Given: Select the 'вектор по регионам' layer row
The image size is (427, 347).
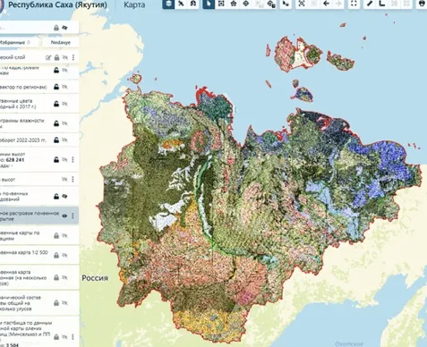Looking at the screenshot, I should [x=39, y=87].
